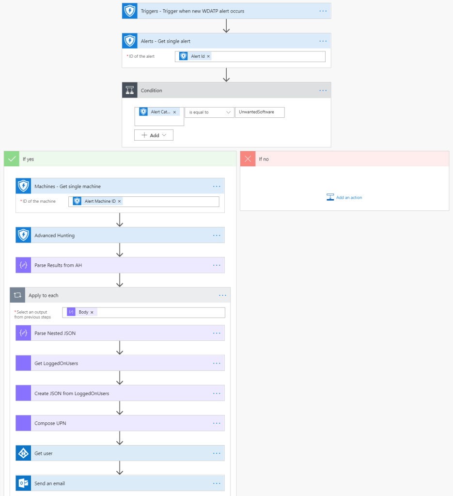The image size is (453, 496).
Task: Click the Advanced Hunting shield icon
Action: pyautogui.click(x=23, y=235)
